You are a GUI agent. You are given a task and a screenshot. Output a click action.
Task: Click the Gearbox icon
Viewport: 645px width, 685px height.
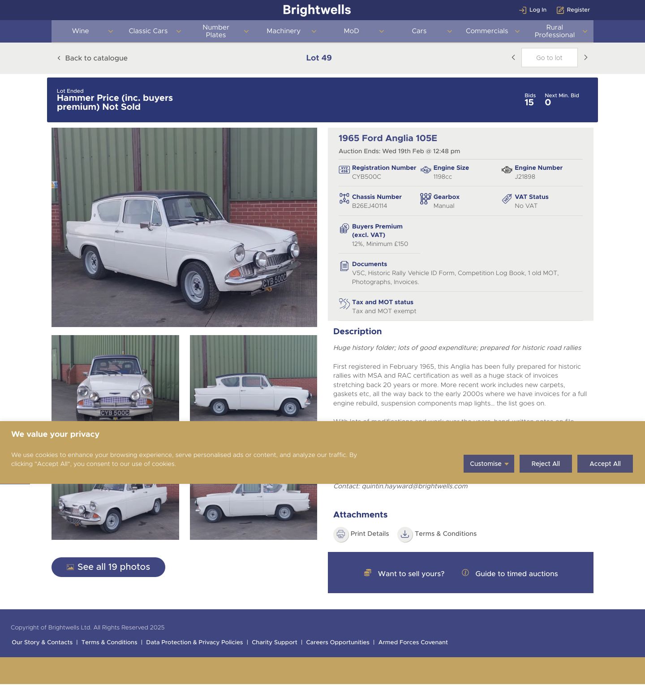click(426, 198)
